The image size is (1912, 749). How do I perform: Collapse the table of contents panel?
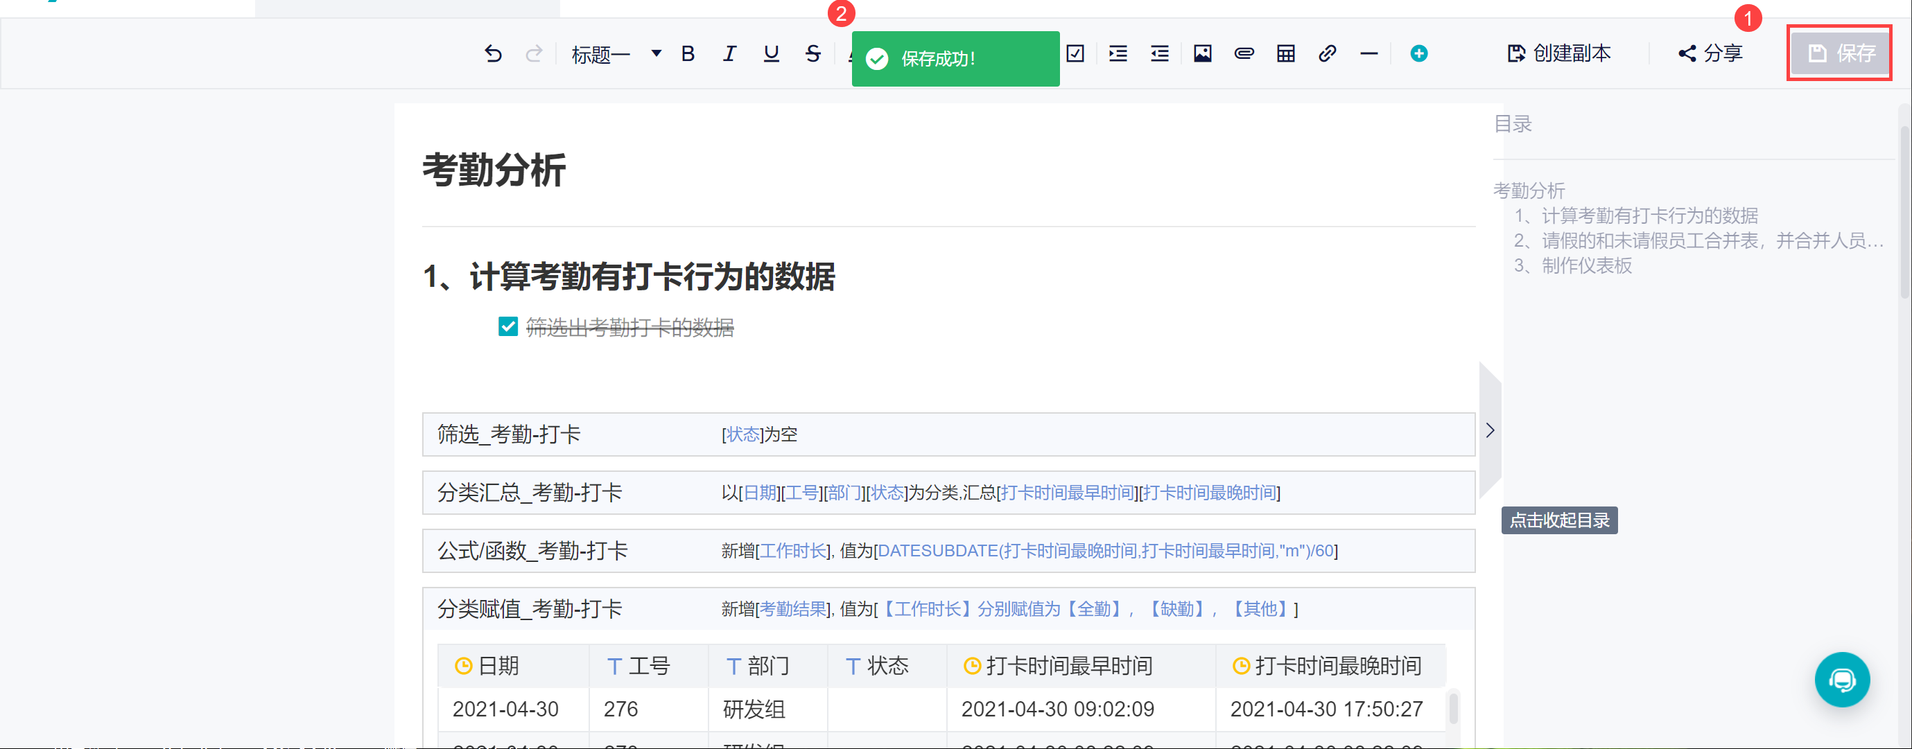click(x=1490, y=430)
